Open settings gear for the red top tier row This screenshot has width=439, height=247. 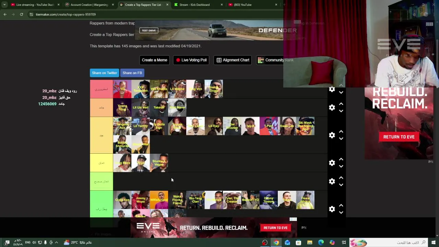coord(332,89)
